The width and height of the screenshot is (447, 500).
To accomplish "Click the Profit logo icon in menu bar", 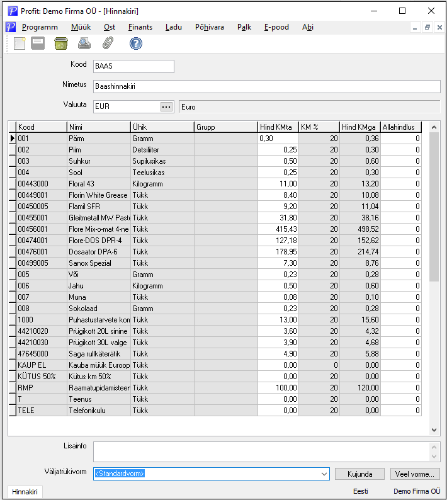I will tap(11, 27).
